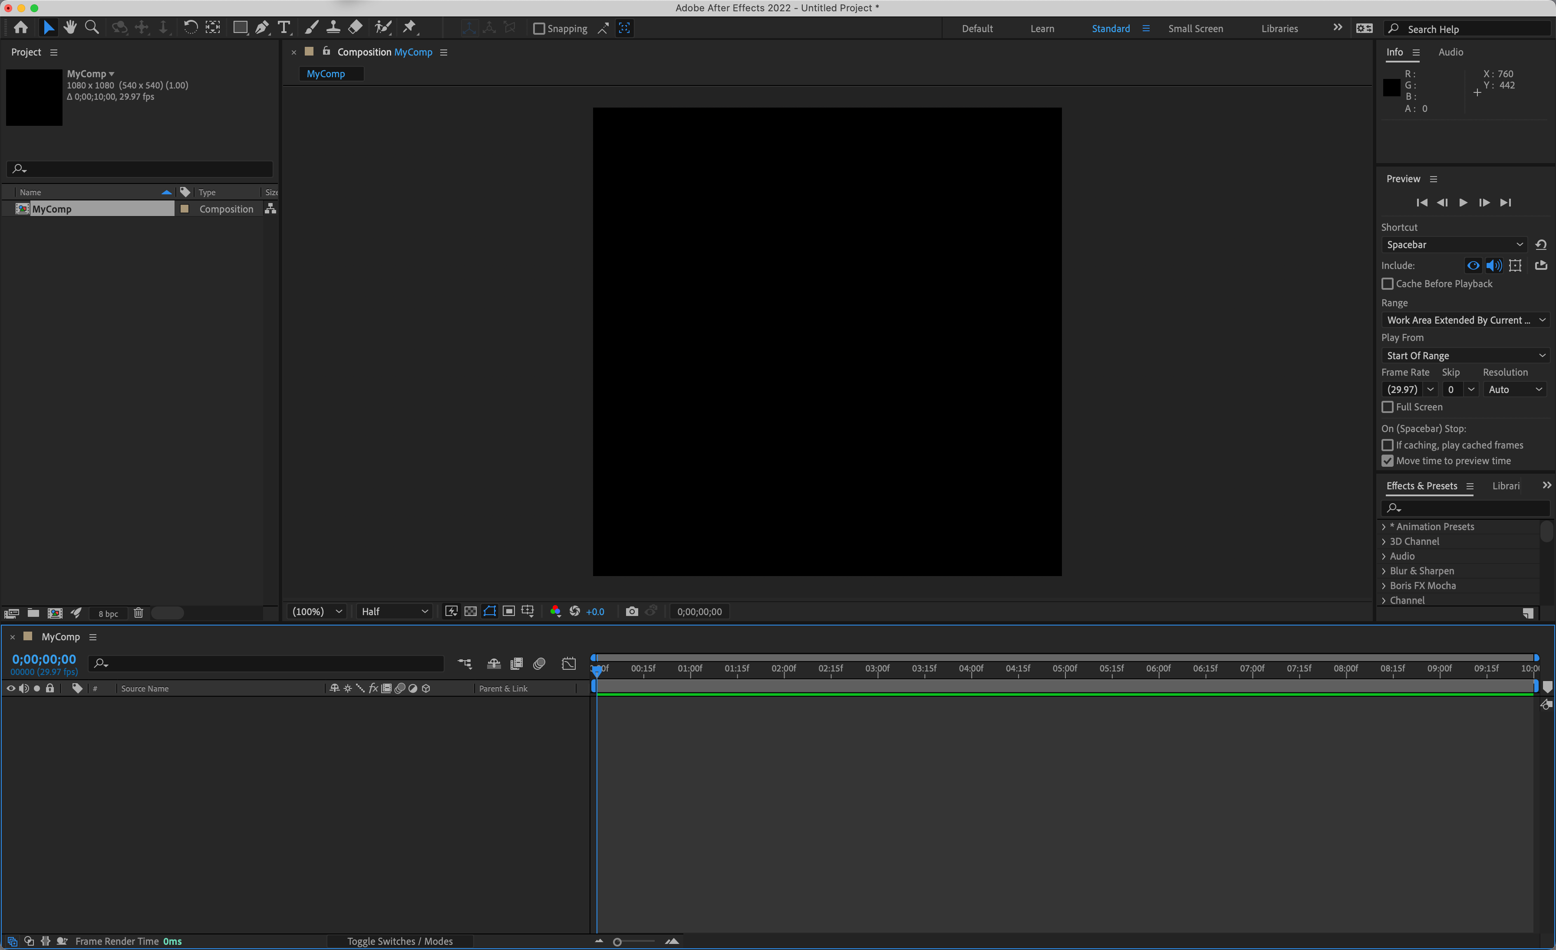Click the Effects & Presets search field
This screenshot has width=1556, height=950.
click(x=1465, y=508)
